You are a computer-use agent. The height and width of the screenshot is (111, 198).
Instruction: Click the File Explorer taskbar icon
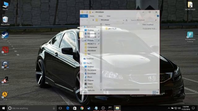click(x=117, y=108)
